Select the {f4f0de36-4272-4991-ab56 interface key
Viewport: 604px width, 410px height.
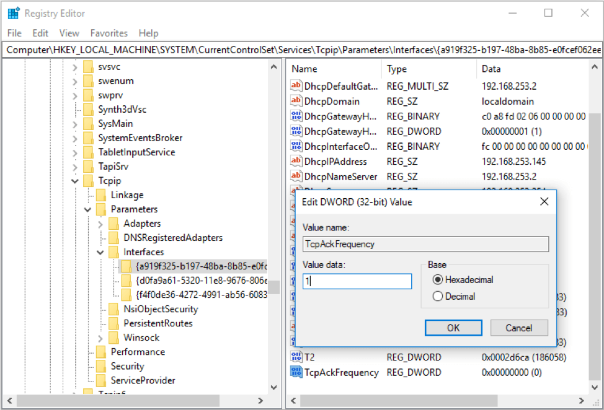click(201, 295)
